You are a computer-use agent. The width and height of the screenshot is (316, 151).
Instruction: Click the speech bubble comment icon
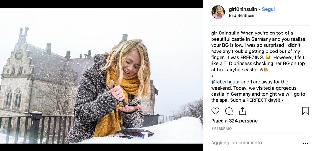[229, 111]
